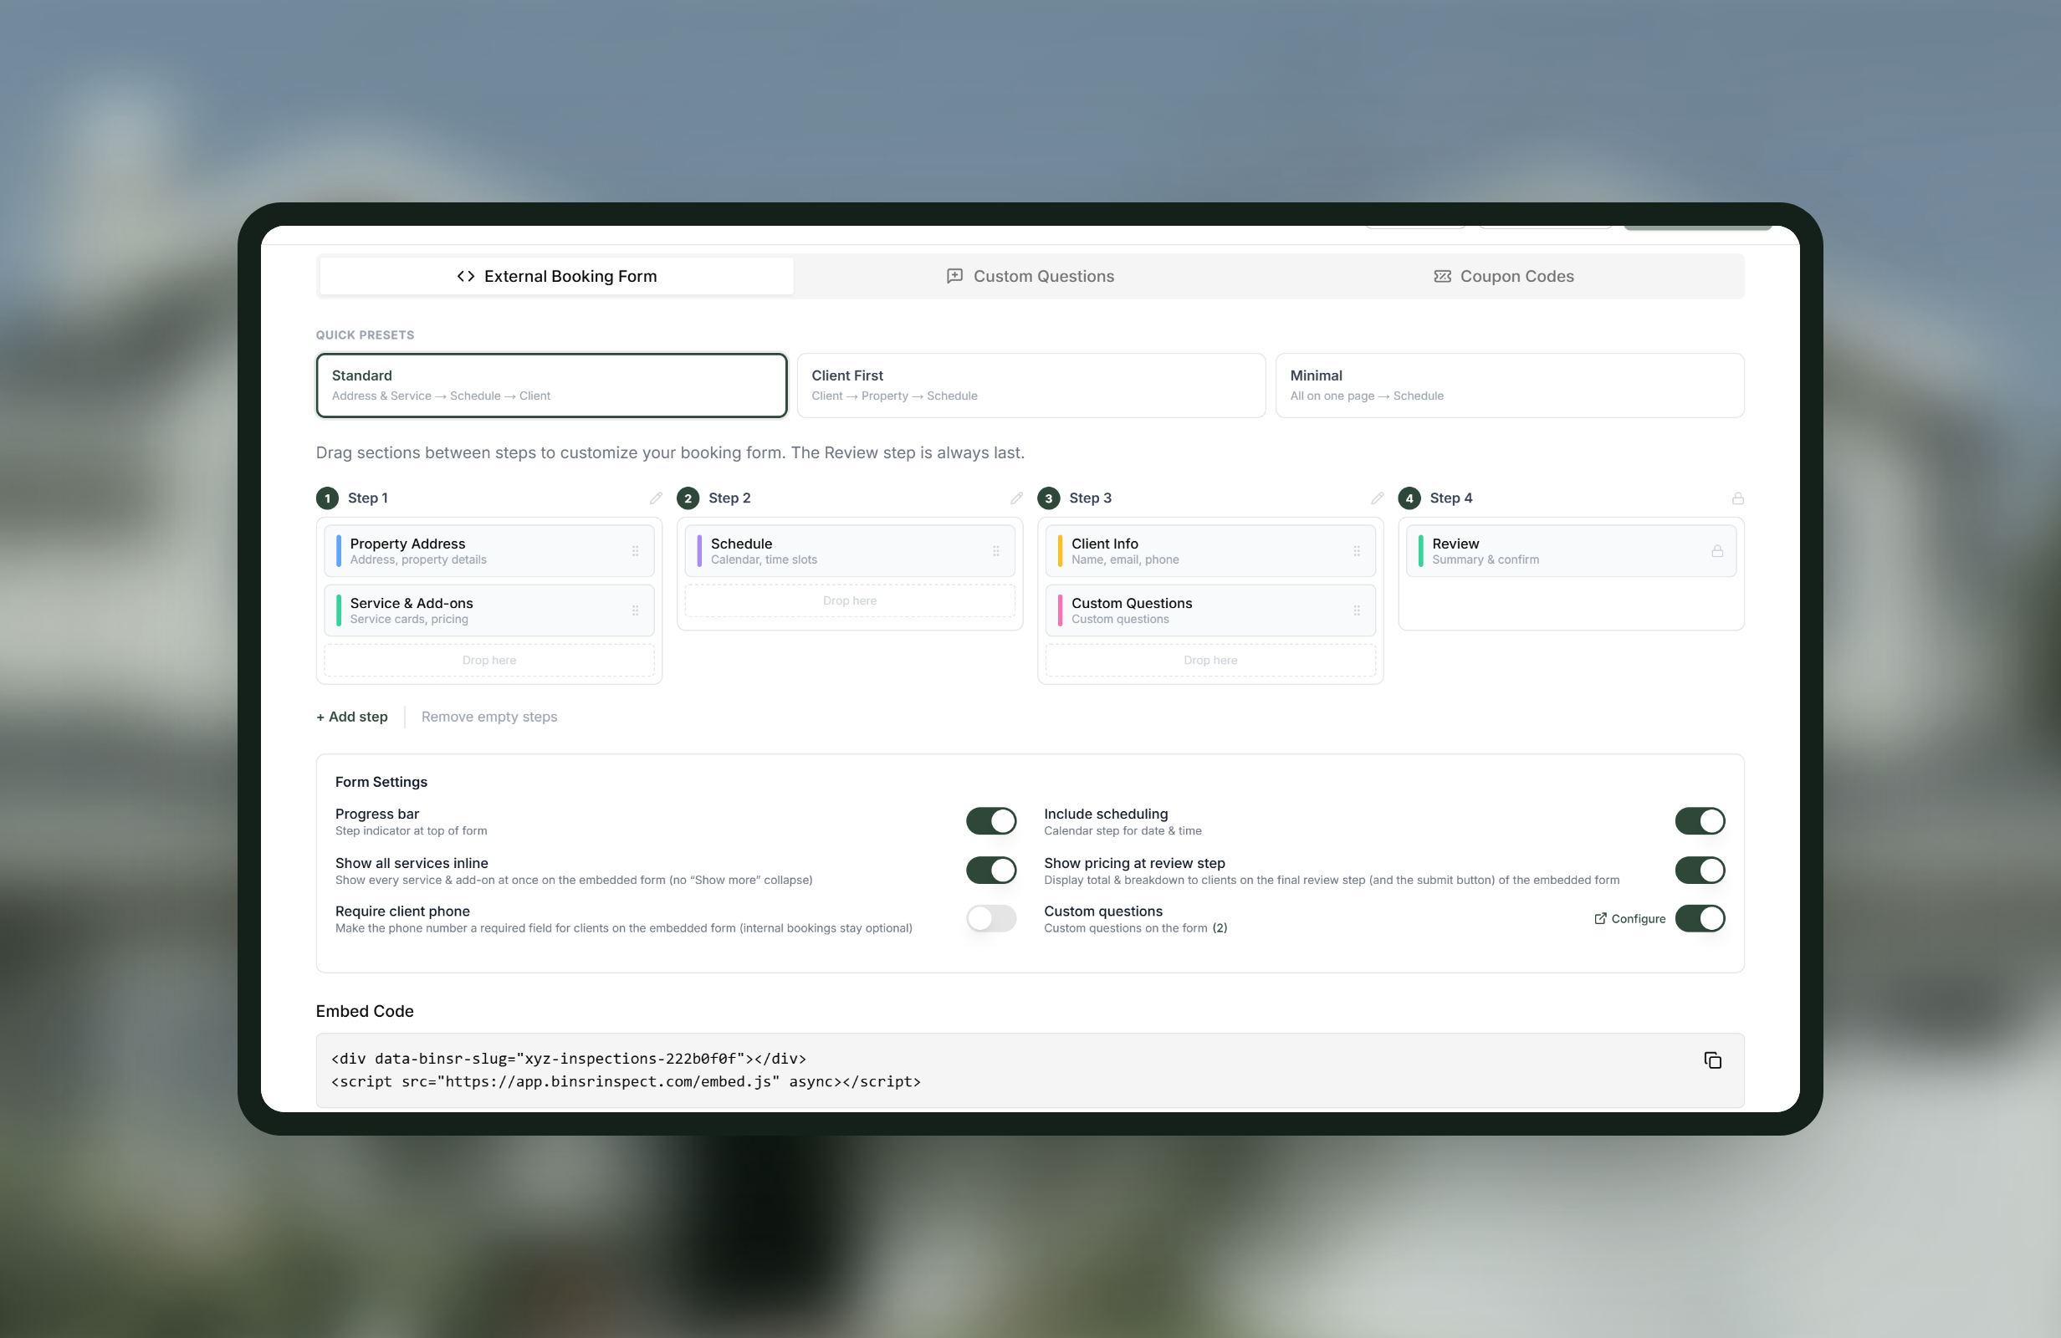This screenshot has height=1338, width=2061.
Task: Select the Review section card
Action: pos(1571,551)
